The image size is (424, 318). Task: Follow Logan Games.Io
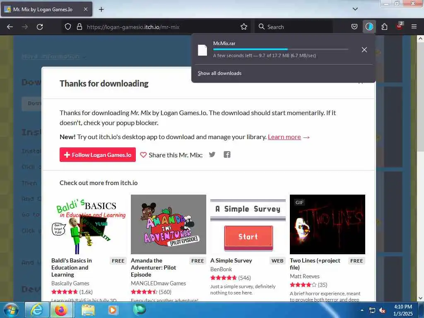(98, 155)
